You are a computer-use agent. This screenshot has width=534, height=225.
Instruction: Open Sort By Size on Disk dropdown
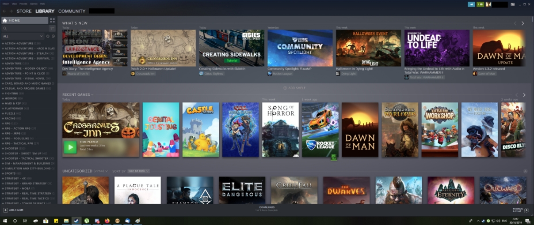point(138,171)
